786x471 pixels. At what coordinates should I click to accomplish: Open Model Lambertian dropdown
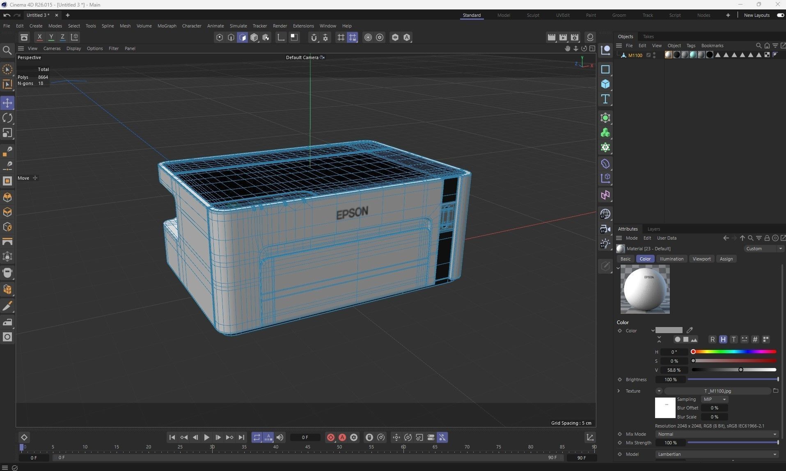coord(717,454)
